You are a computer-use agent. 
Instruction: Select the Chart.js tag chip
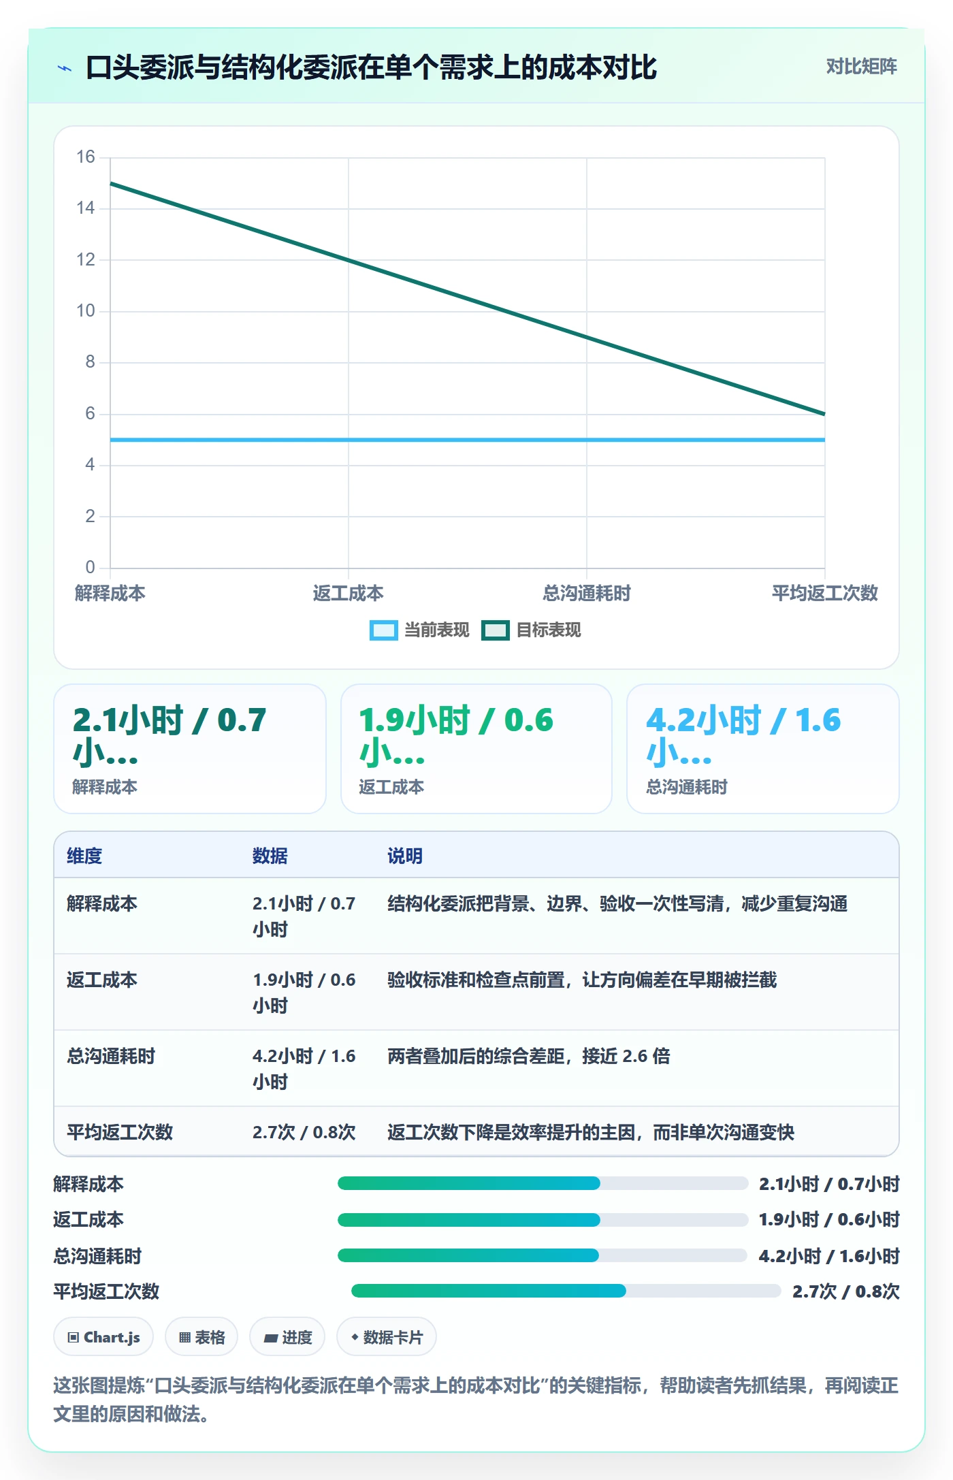click(103, 1337)
